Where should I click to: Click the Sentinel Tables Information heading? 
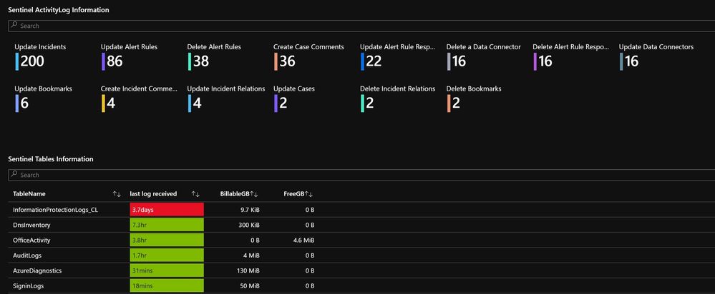51,159
